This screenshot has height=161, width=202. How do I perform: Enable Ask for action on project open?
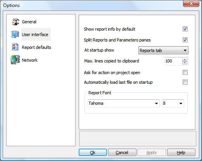click(x=185, y=73)
